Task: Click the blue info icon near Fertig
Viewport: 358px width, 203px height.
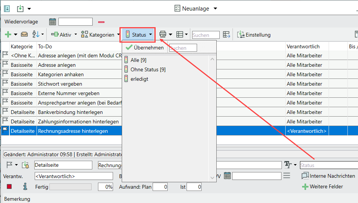Action: point(25,186)
